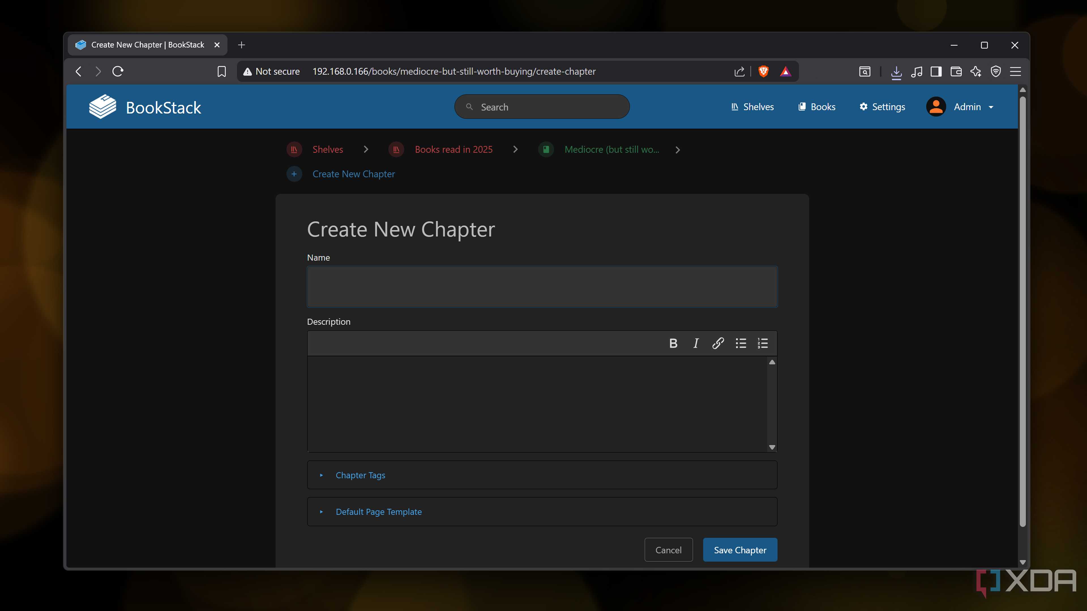
Task: Open Brave Wallet icon
Action: point(956,71)
